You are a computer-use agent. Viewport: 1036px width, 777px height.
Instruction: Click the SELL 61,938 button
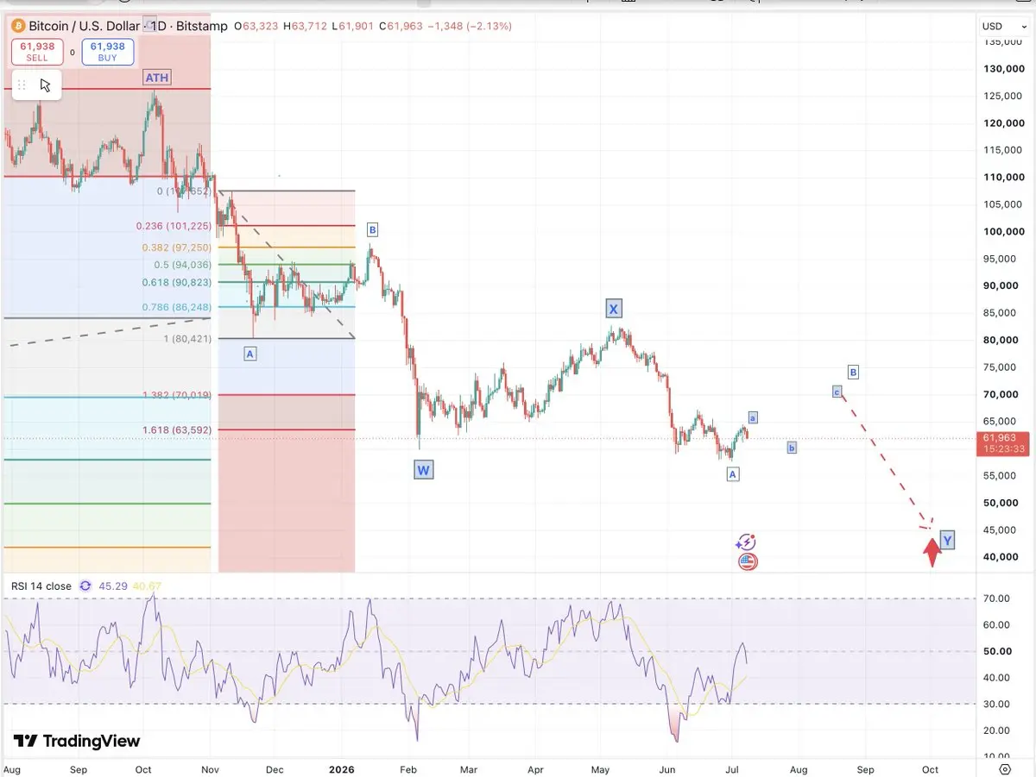pyautogui.click(x=37, y=52)
